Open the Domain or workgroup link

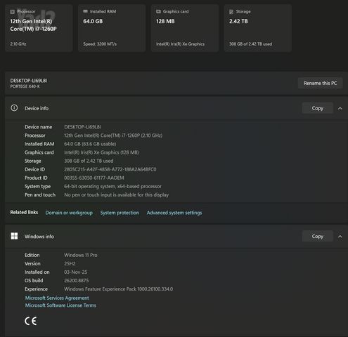69,213
